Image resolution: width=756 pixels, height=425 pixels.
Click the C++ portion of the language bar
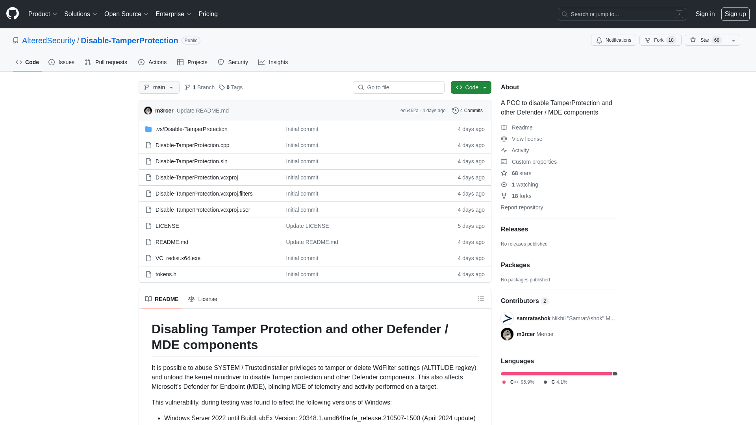click(556, 374)
